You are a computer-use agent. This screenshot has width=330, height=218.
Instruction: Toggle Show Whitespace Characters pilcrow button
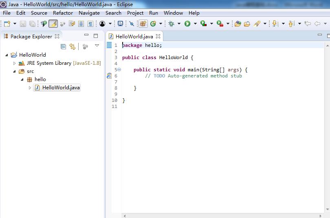90,24
